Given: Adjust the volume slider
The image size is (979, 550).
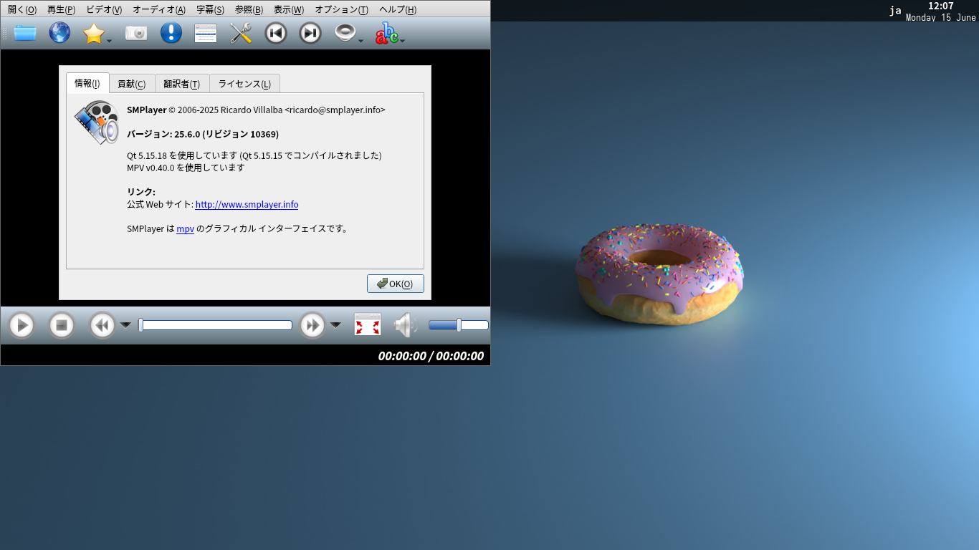Looking at the screenshot, I should [x=459, y=325].
